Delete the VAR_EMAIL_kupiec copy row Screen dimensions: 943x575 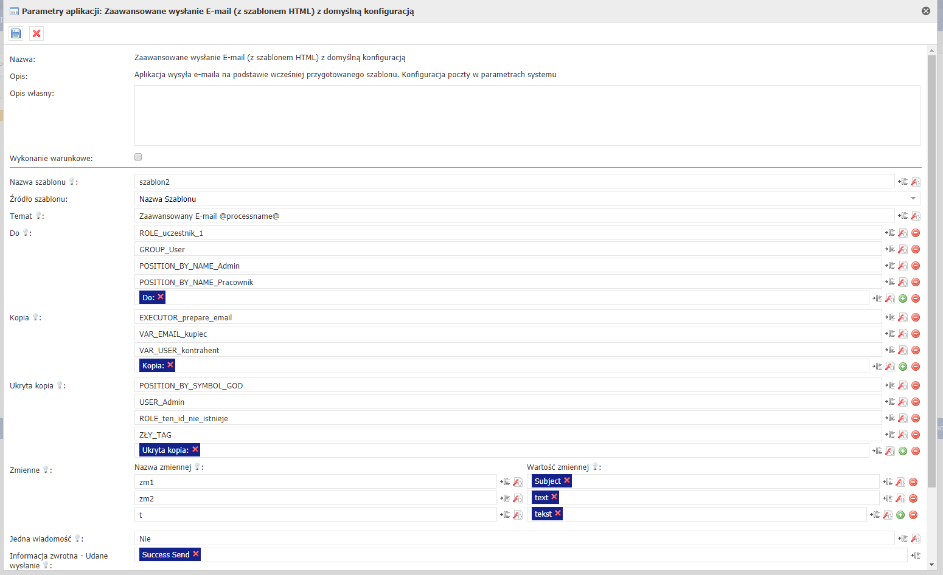915,334
